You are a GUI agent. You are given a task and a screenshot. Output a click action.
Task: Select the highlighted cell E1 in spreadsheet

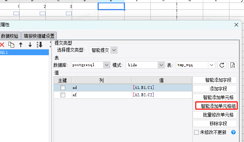click(111, 7)
